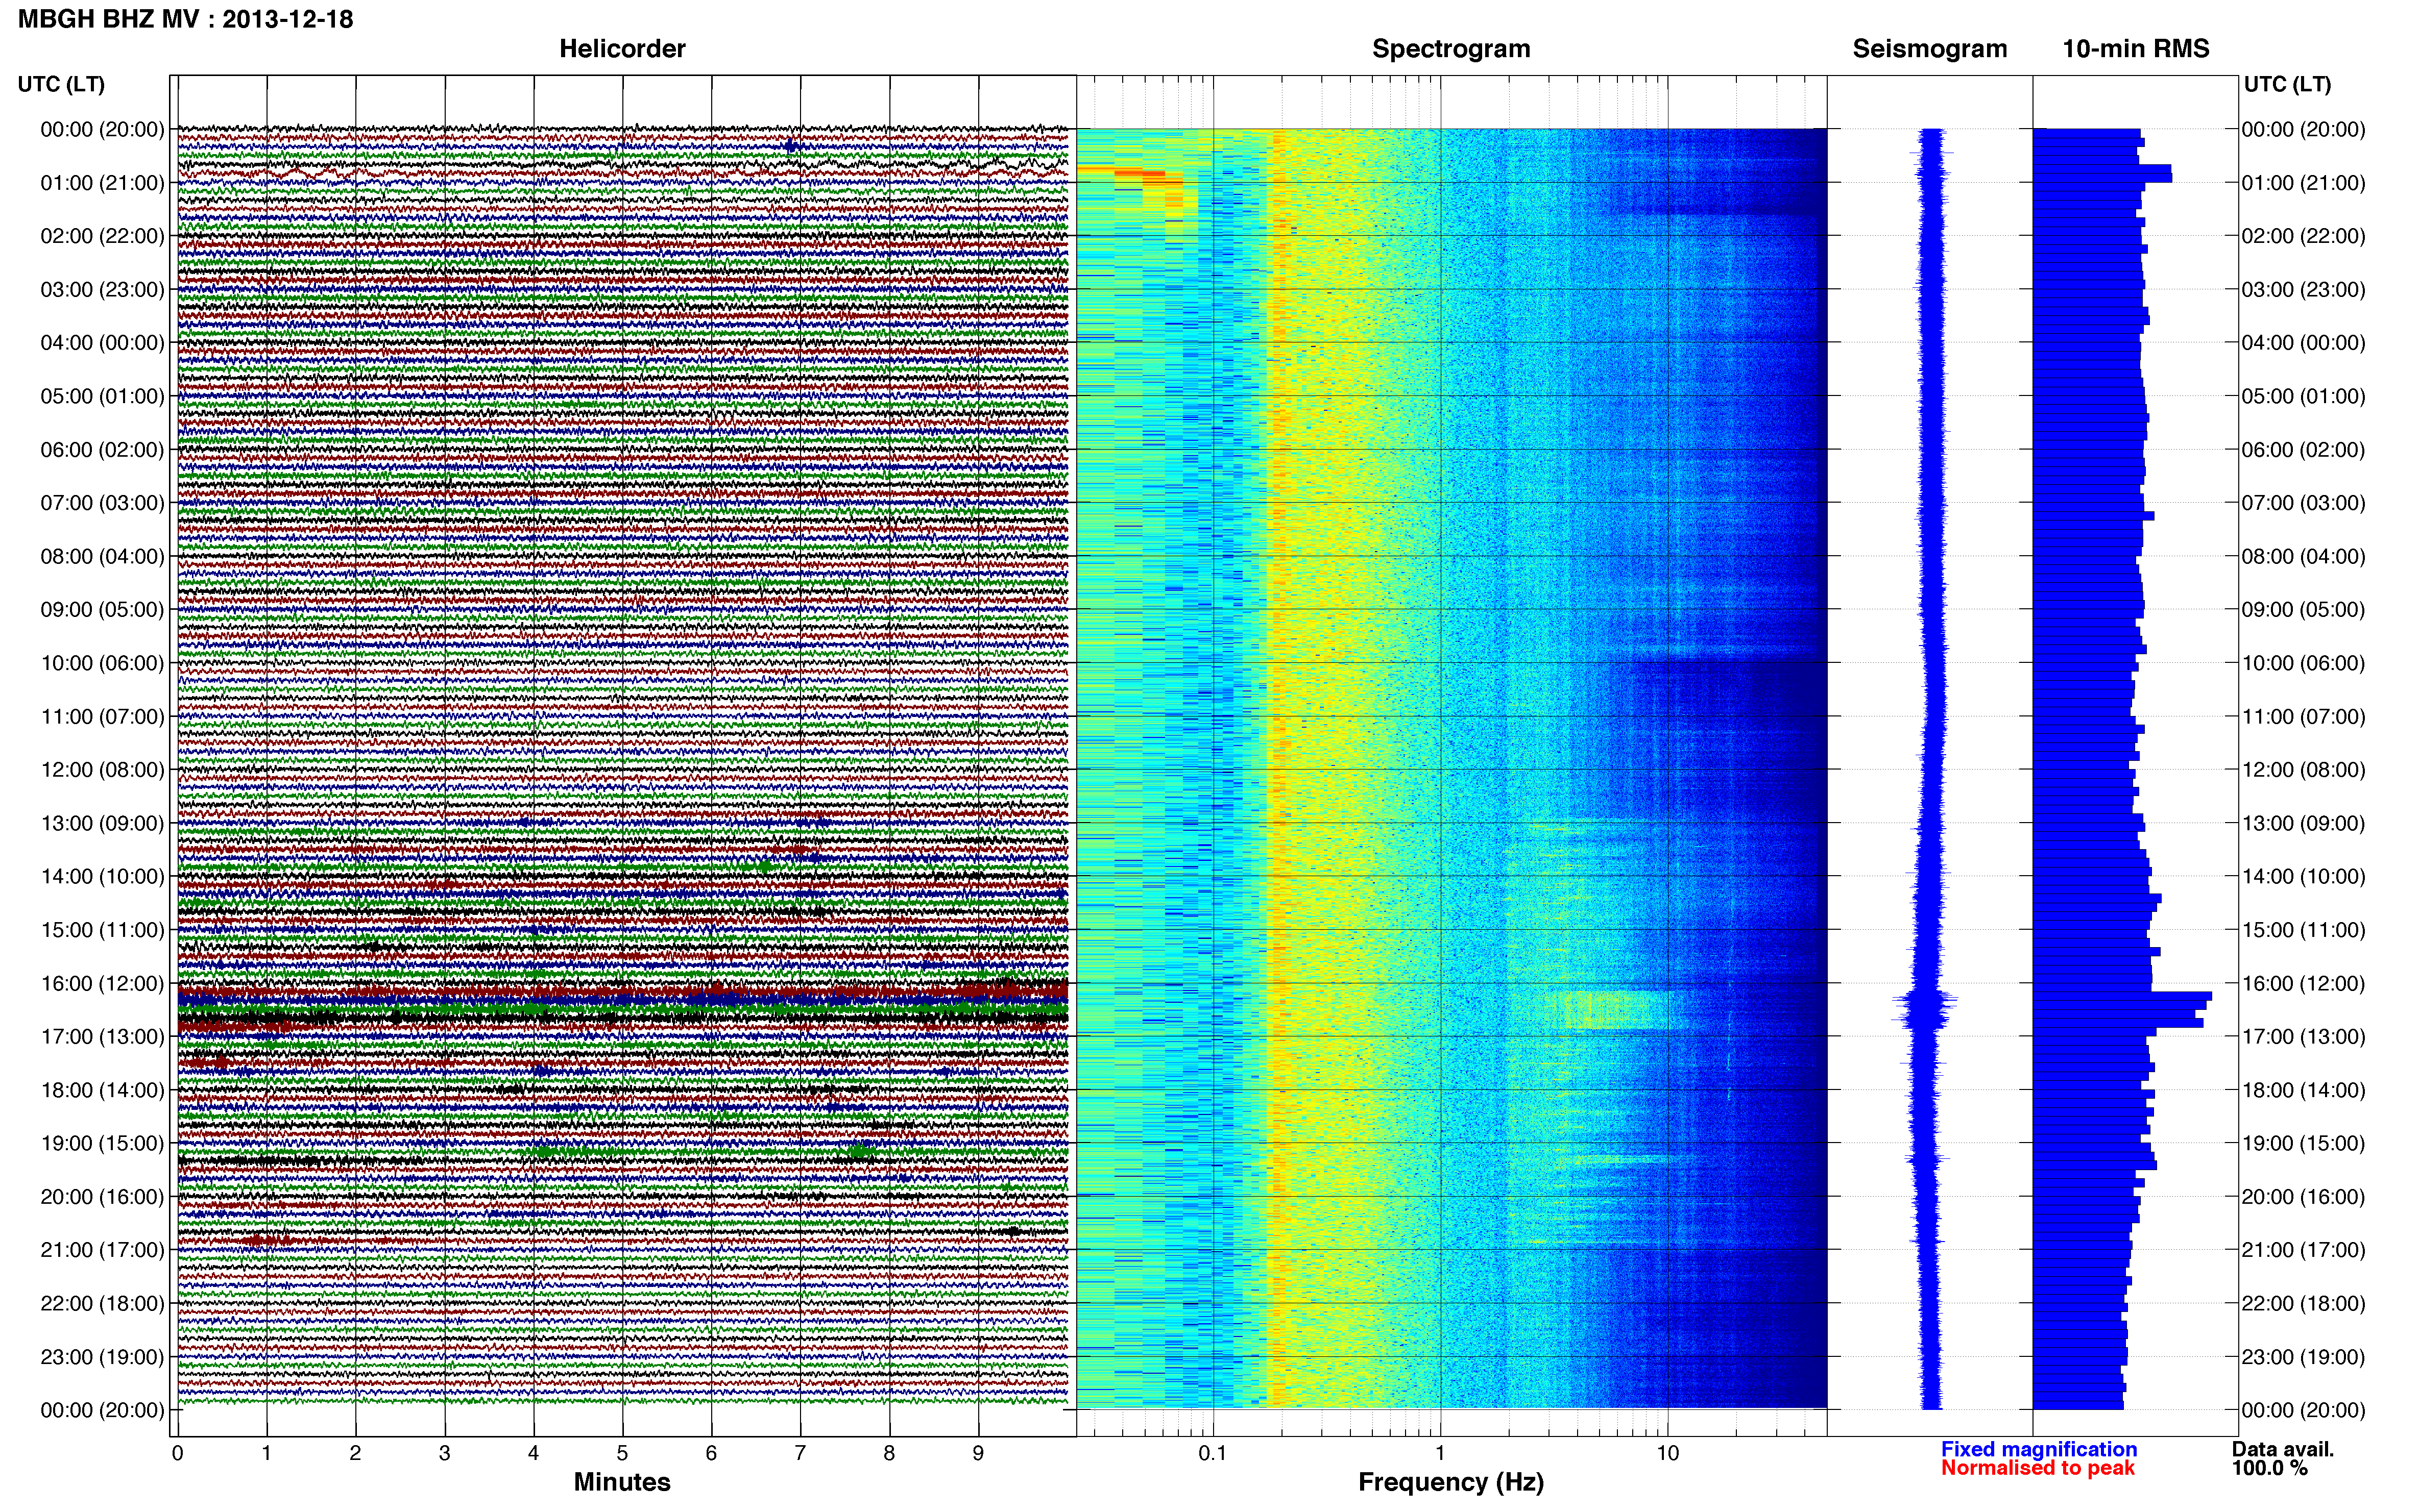Select the '10-min RMS' panel heading

coord(2135,49)
